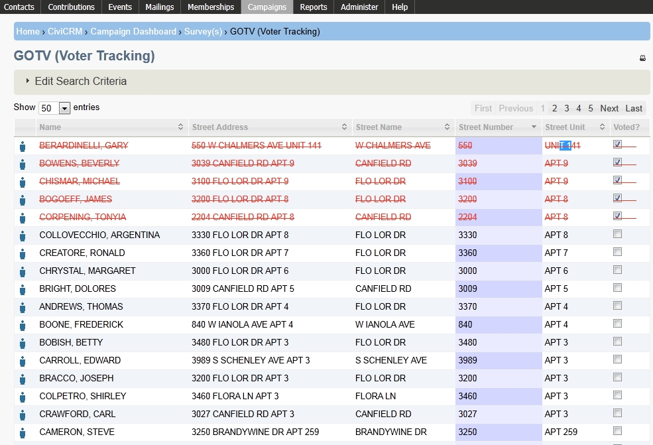Open the Campaigns menu
The image size is (653, 445).
(267, 7)
